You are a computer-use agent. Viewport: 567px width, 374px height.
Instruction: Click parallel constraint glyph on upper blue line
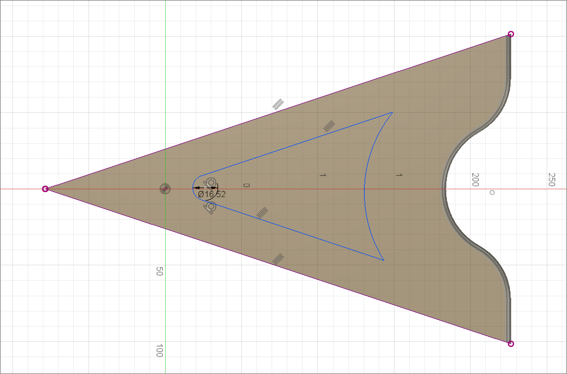coord(329,126)
